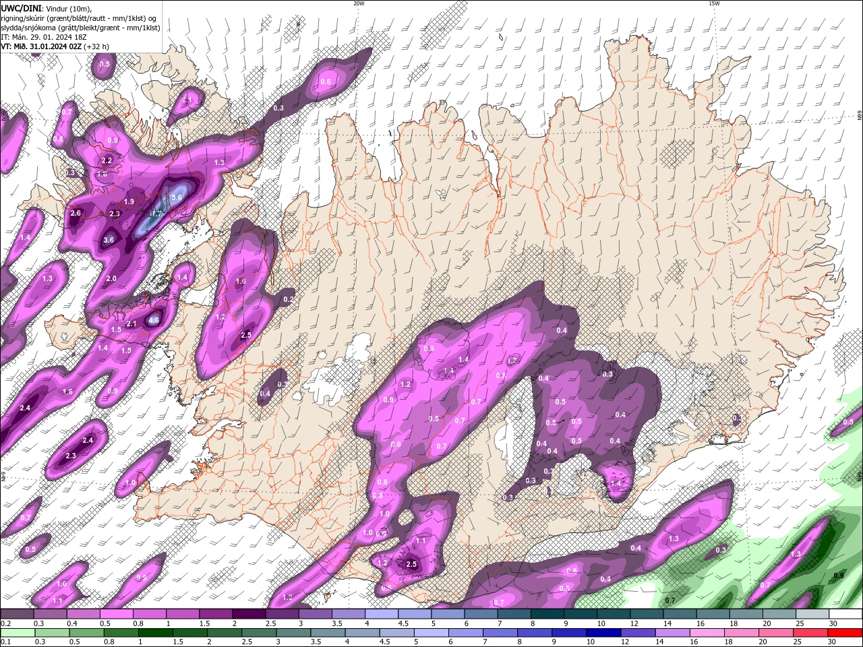Pick the 0.2 mauve swatch on snow scale
The width and height of the screenshot is (863, 647).
(17, 614)
